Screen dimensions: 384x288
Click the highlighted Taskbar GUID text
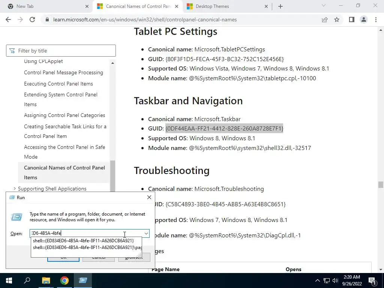coord(224,128)
